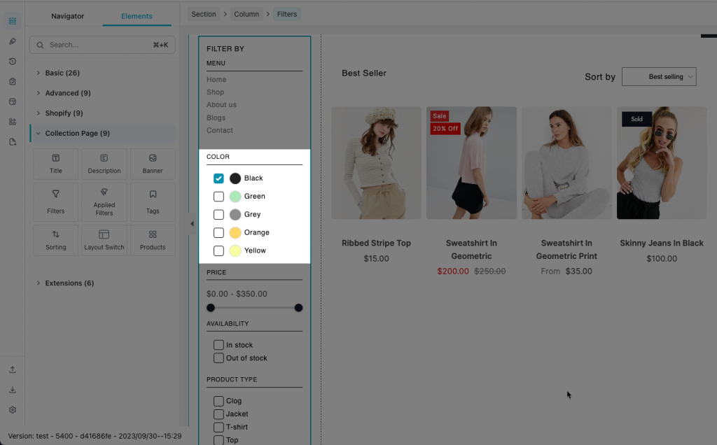
Task: Click the price slider minimum handle
Action: [210, 308]
